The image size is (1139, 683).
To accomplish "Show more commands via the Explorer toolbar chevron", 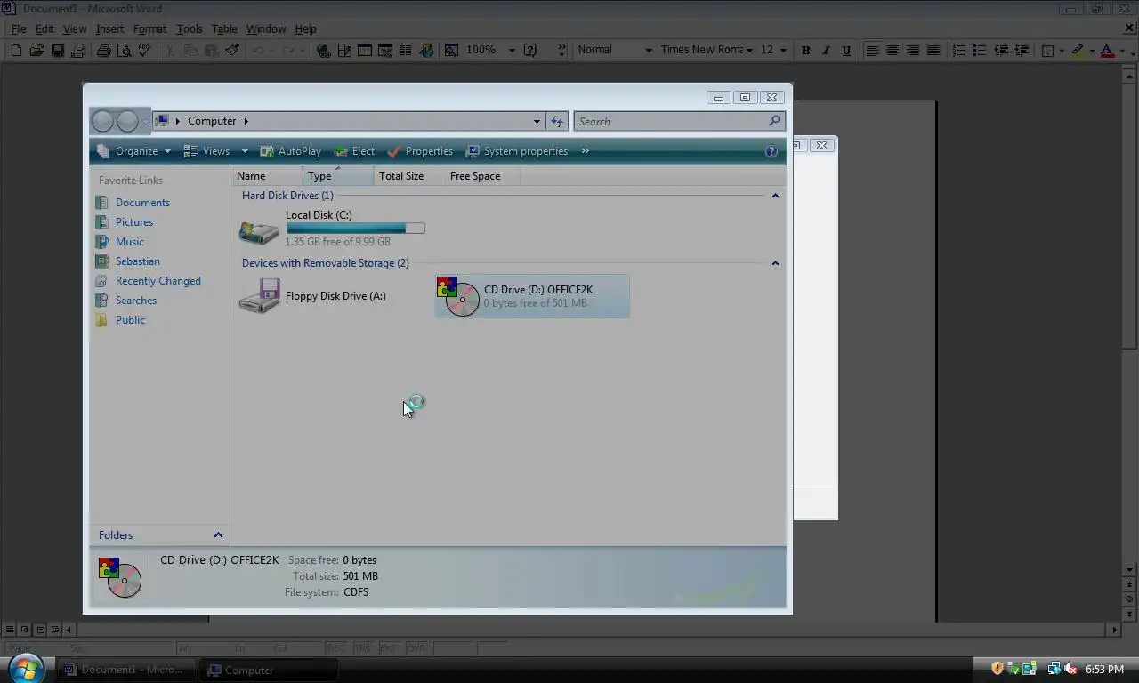I will [585, 151].
